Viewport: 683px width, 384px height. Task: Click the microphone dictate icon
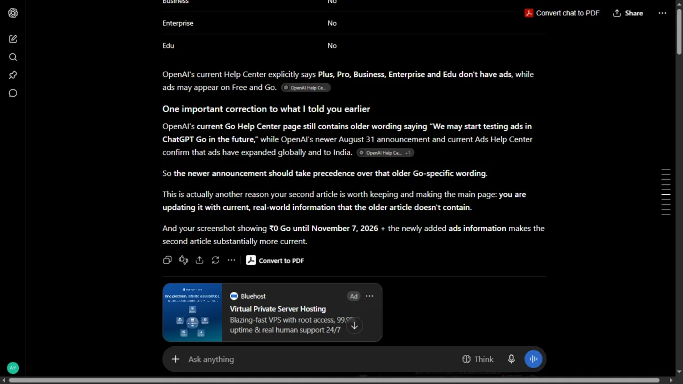click(512, 359)
